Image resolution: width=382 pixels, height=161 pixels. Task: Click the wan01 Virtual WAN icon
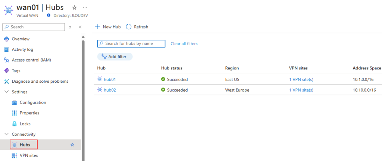click(x=9, y=10)
